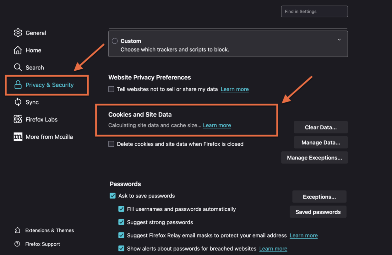The width and height of the screenshot is (392, 255).
Task: Open Learn more link for website privacy preferences
Action: point(235,89)
